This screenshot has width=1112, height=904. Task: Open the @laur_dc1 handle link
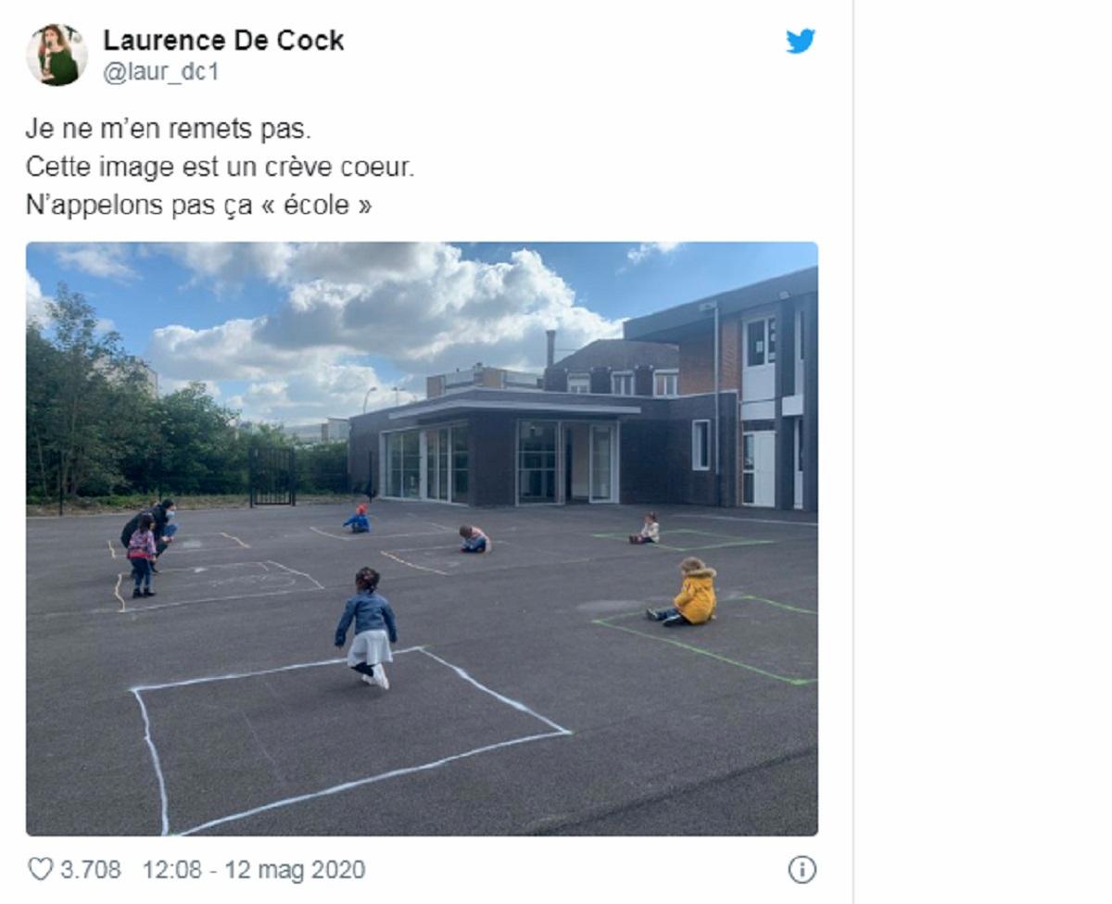pyautogui.click(x=160, y=72)
